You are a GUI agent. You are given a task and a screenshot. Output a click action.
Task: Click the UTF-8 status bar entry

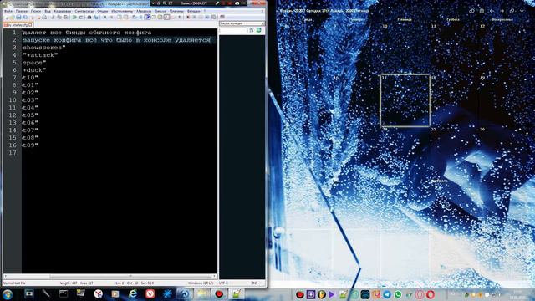point(223,283)
